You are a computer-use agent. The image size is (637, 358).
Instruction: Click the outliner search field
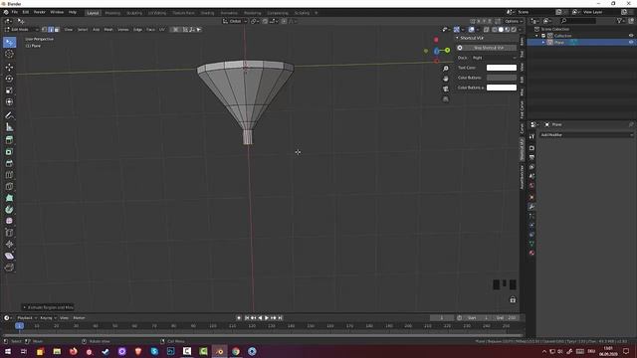point(578,21)
